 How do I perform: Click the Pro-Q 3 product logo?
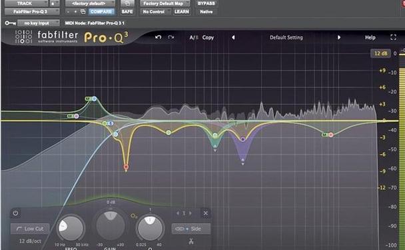[x=106, y=38]
